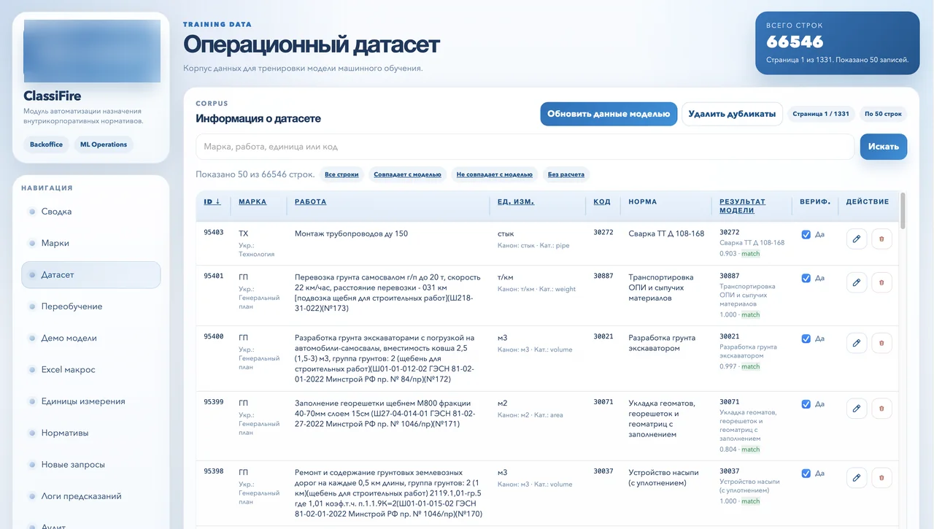Screen dimensions: 934x529
Task: Open Сводка in the navigation
Action: (x=90, y=212)
